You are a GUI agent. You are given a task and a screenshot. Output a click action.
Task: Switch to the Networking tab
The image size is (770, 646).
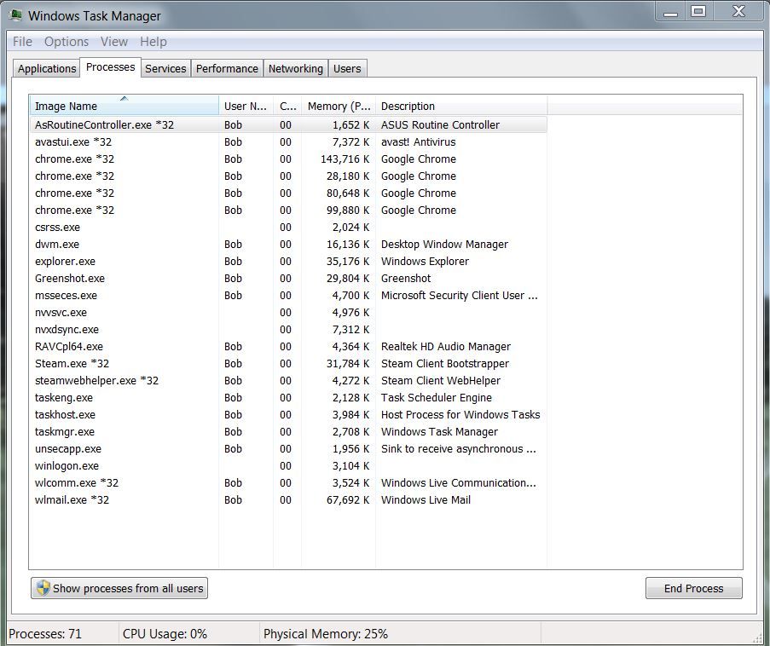click(x=295, y=68)
